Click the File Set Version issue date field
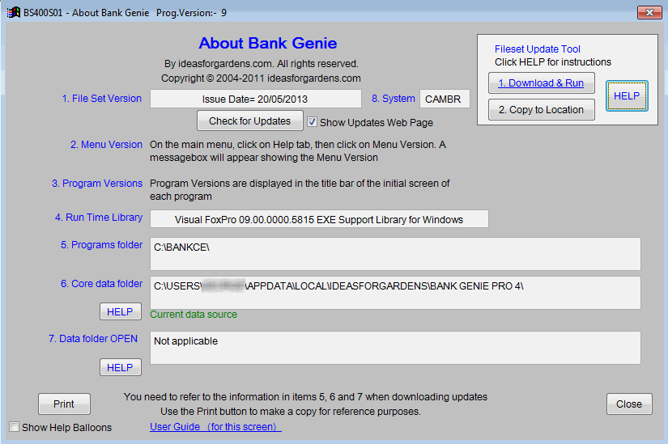Viewport: 668px width, 444px height. click(255, 99)
